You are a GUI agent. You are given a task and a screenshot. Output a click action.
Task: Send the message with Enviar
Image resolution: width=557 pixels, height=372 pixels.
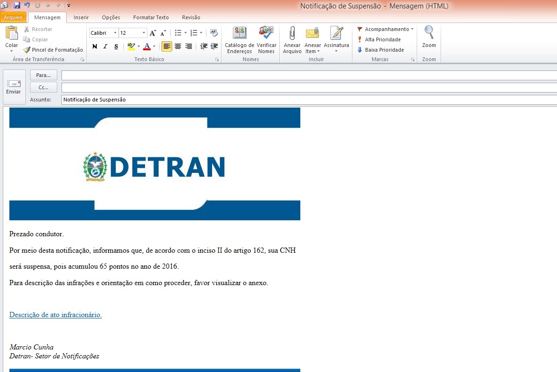coord(14,86)
